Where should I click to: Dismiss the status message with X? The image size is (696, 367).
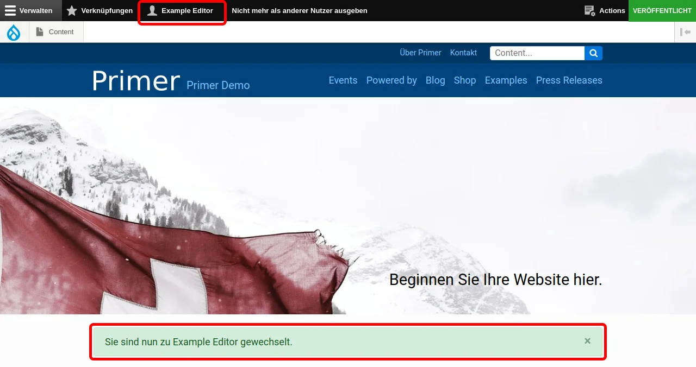[x=587, y=341]
